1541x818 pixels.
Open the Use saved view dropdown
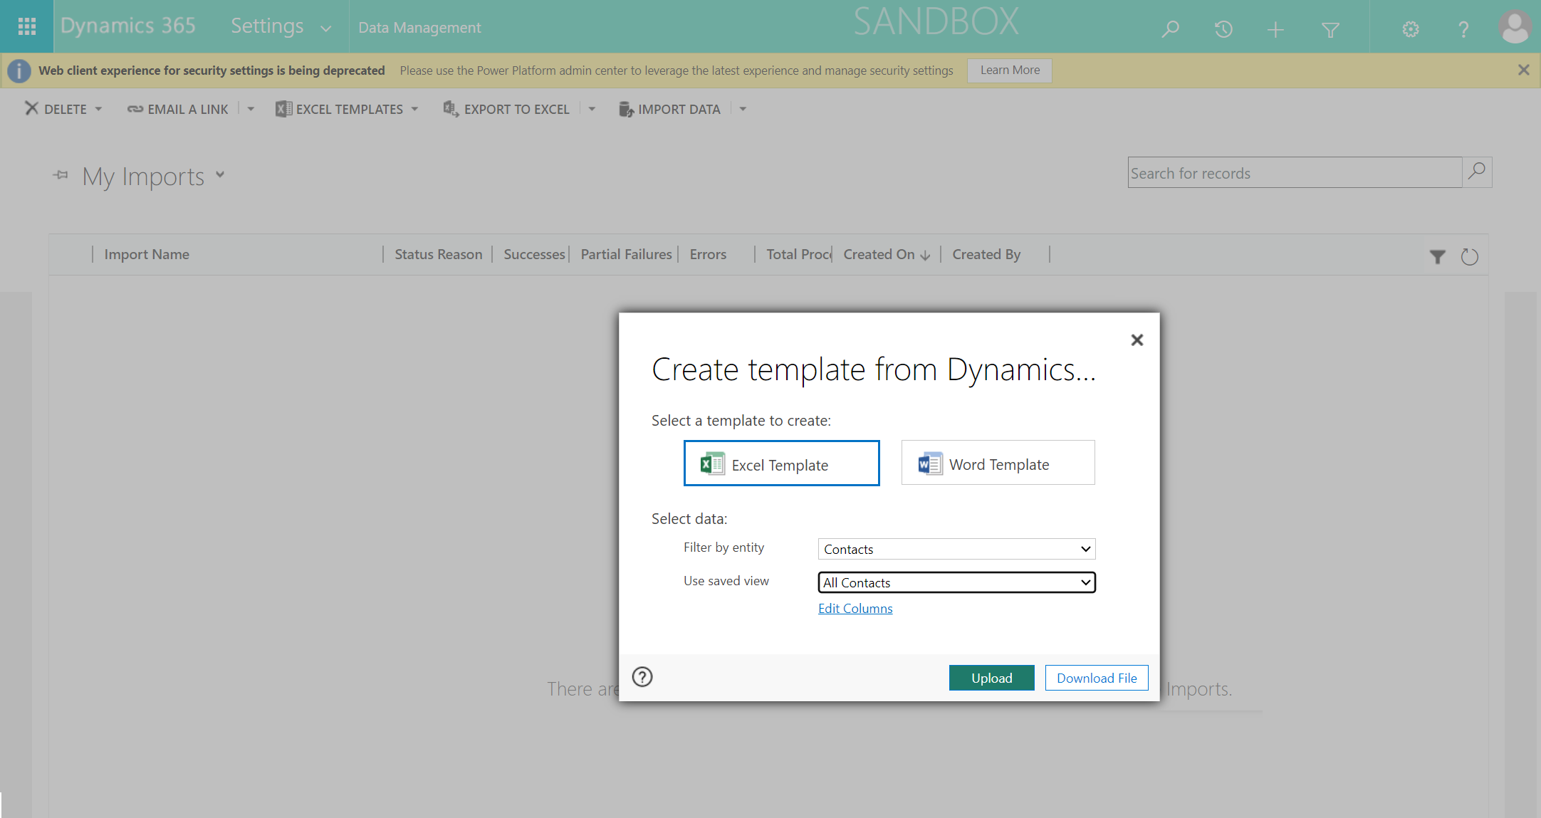pos(956,582)
